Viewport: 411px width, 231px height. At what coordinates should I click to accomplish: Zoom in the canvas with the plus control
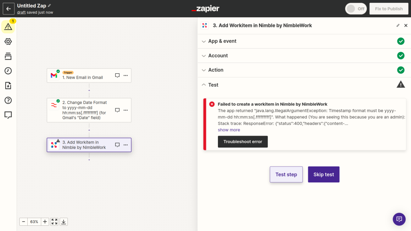point(45,221)
